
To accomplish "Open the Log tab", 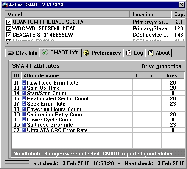I will [134, 53].
